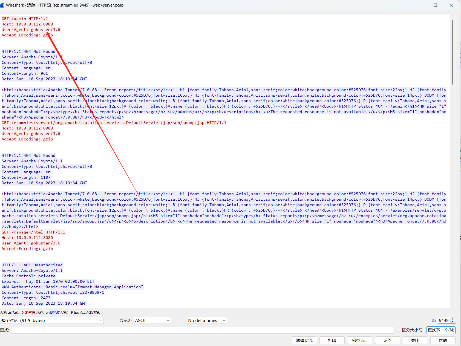
Task: Decrease the stream number with the down arrow
Action: click(453, 322)
